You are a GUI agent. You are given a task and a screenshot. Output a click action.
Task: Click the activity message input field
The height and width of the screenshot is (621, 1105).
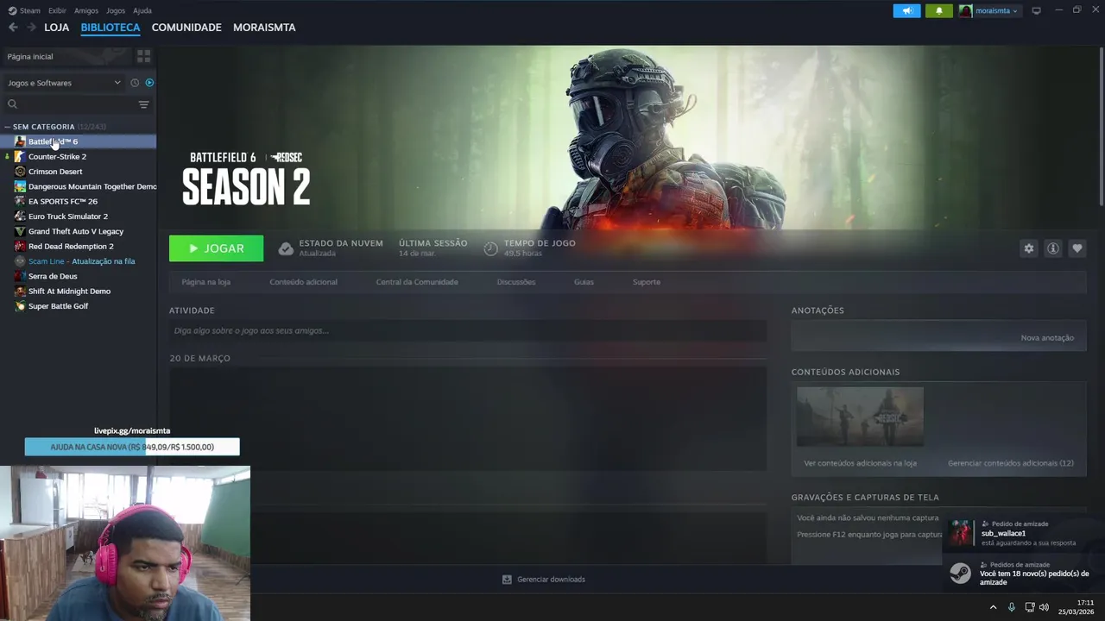[x=468, y=330]
